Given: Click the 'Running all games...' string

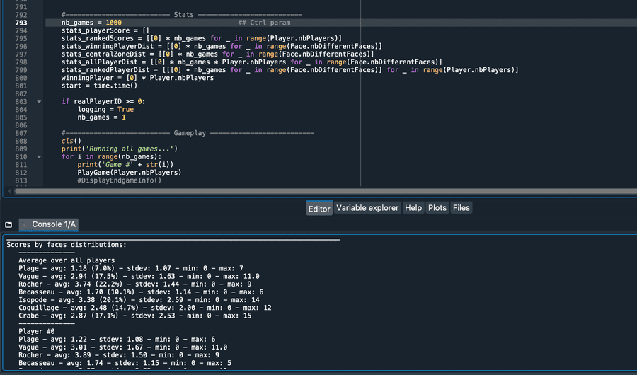Looking at the screenshot, I should 130,149.
